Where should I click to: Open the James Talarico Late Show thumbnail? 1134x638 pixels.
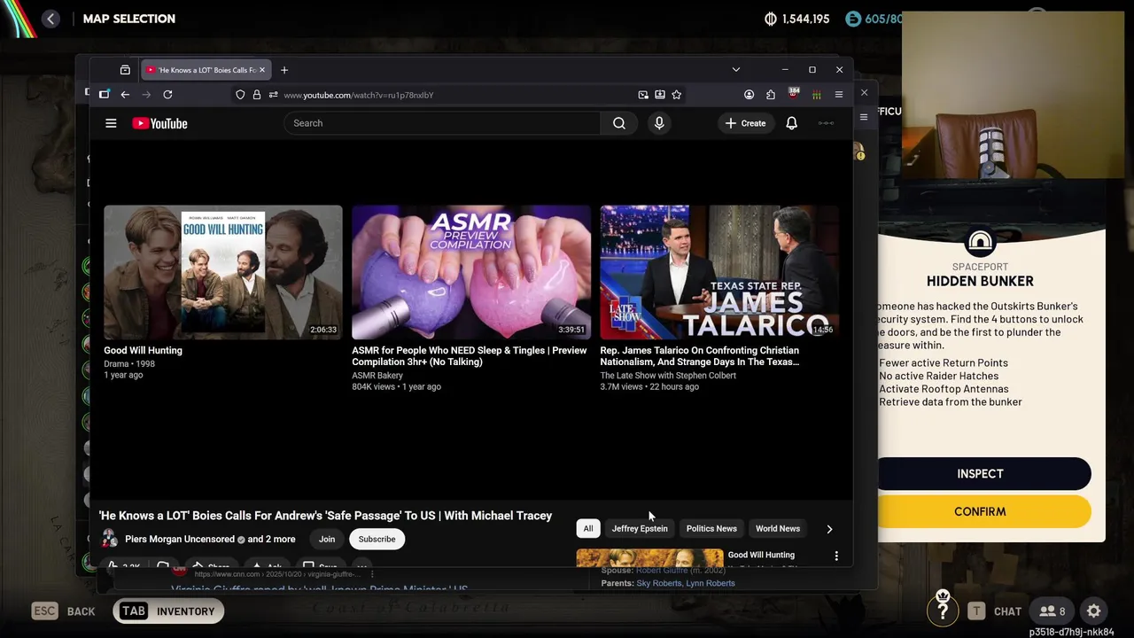coord(719,272)
